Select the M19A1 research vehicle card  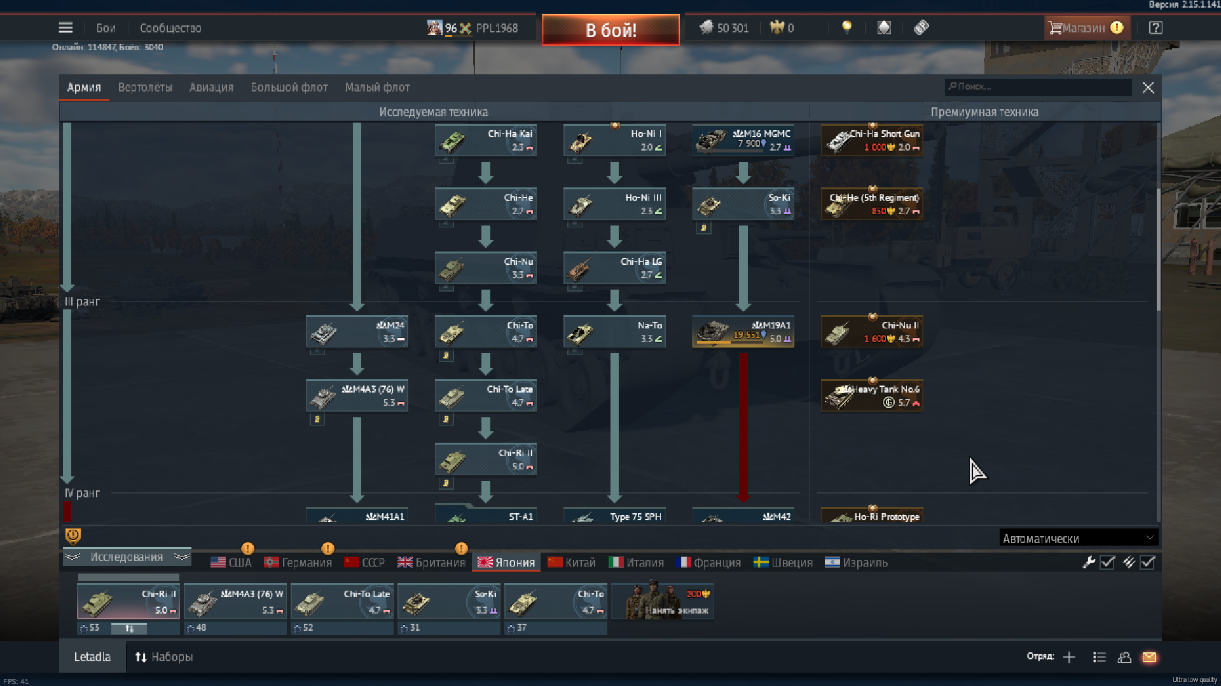pyautogui.click(x=743, y=331)
